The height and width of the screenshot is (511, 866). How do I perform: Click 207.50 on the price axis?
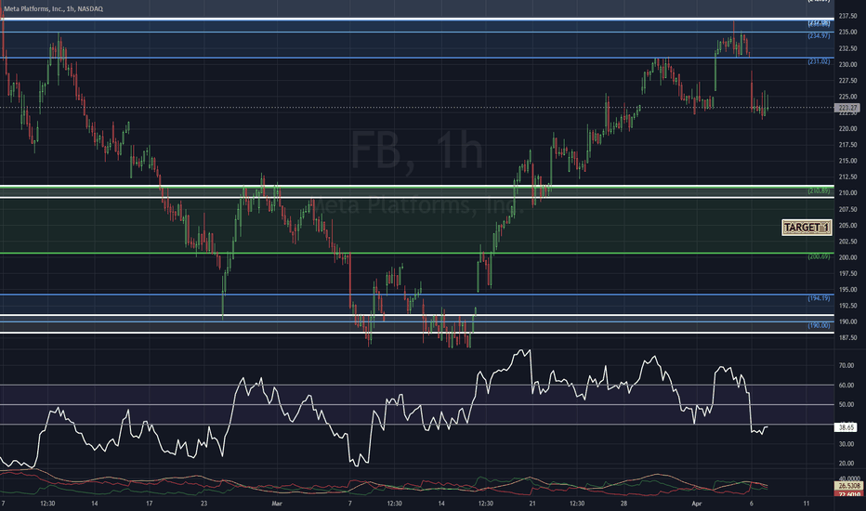click(847, 209)
